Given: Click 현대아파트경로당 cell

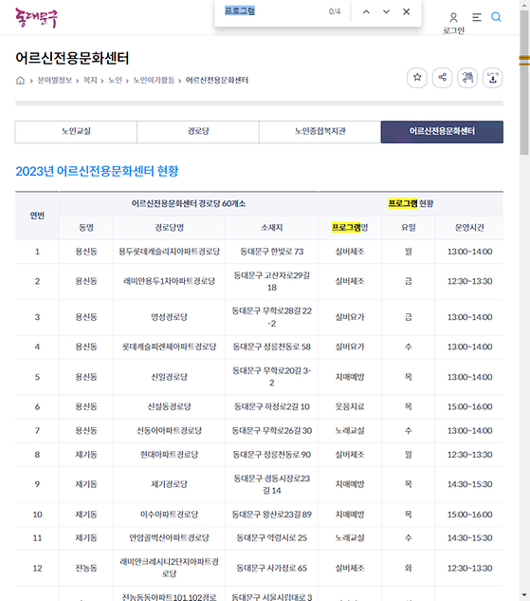Looking at the screenshot, I should click(x=169, y=455).
